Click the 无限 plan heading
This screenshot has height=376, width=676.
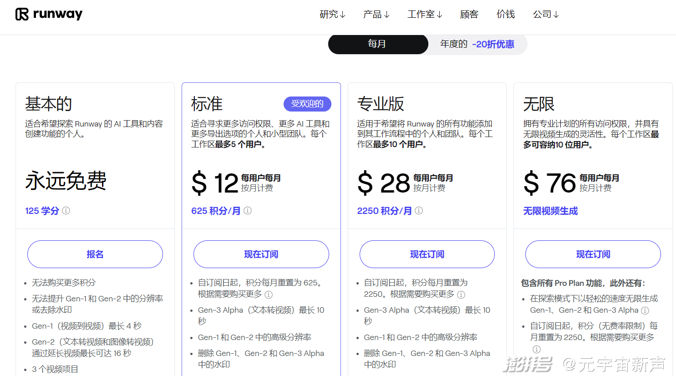[x=539, y=104]
